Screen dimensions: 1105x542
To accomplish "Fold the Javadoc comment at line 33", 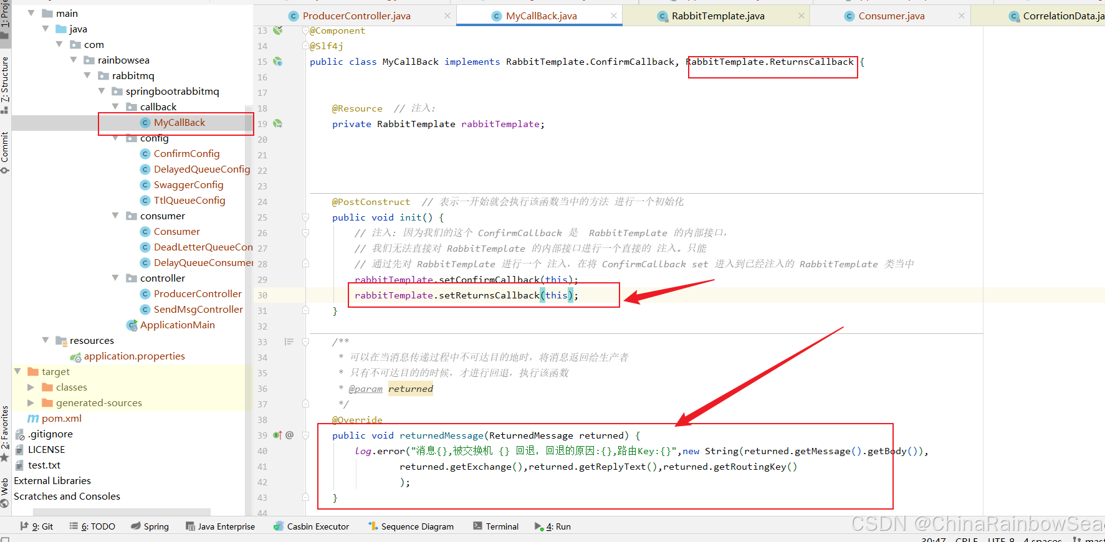I will (305, 342).
